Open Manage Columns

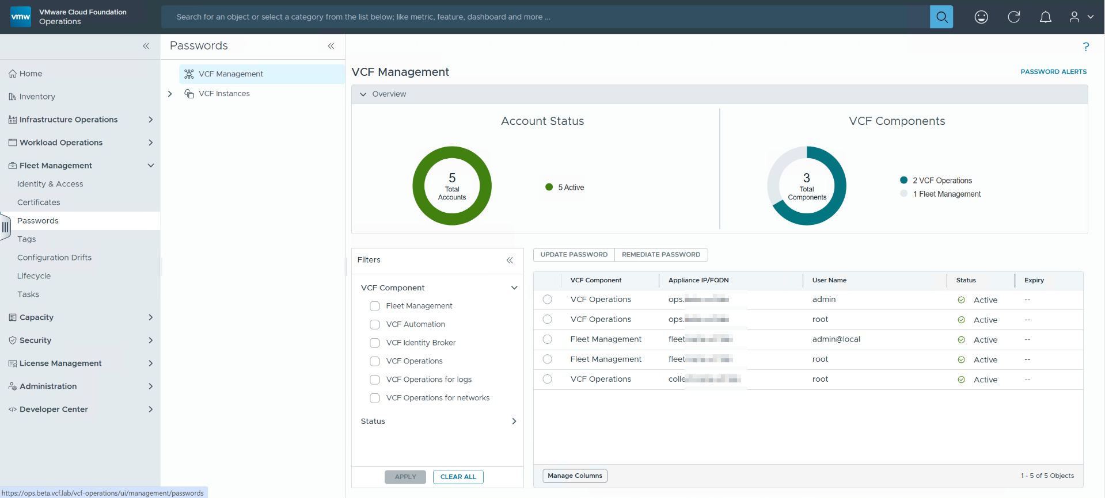point(575,476)
